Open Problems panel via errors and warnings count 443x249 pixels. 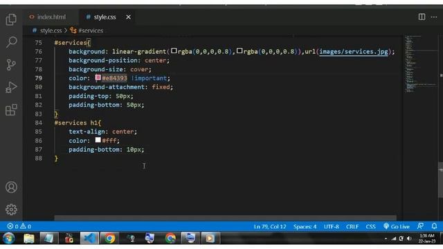coord(19,226)
